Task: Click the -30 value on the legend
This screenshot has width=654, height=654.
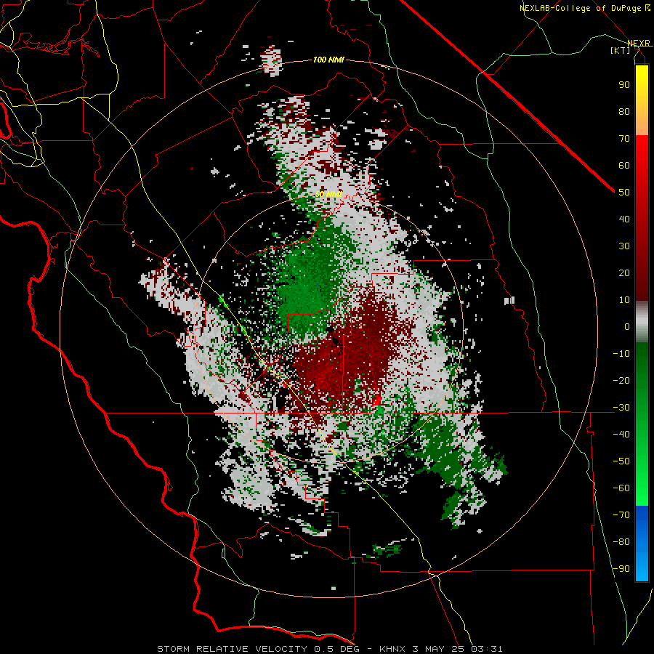Action: (621, 408)
